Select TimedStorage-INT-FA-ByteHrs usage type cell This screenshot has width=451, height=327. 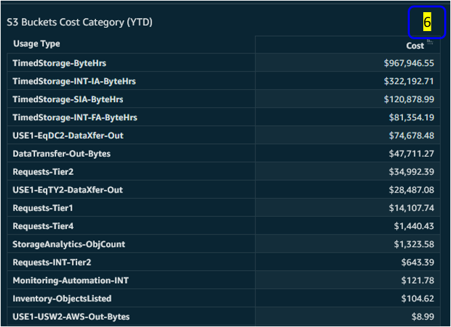[x=75, y=118]
